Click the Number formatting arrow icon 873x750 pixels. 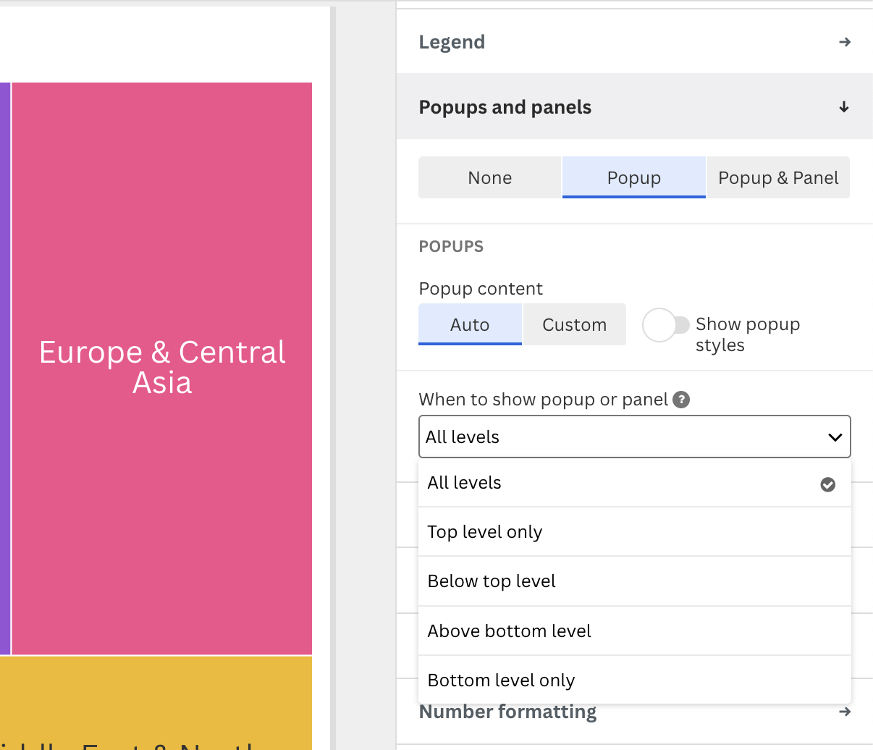(844, 712)
